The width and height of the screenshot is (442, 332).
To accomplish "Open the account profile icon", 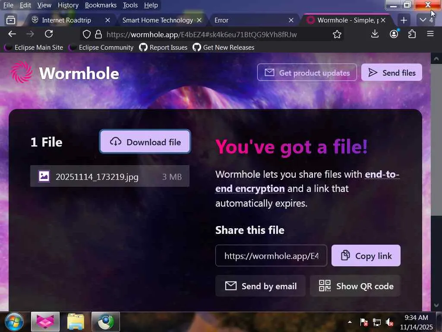I will (x=394, y=34).
